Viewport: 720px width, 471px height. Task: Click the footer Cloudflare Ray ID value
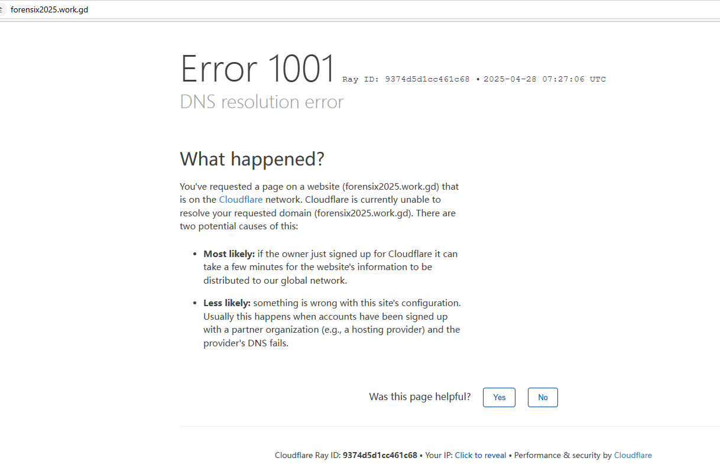380,455
